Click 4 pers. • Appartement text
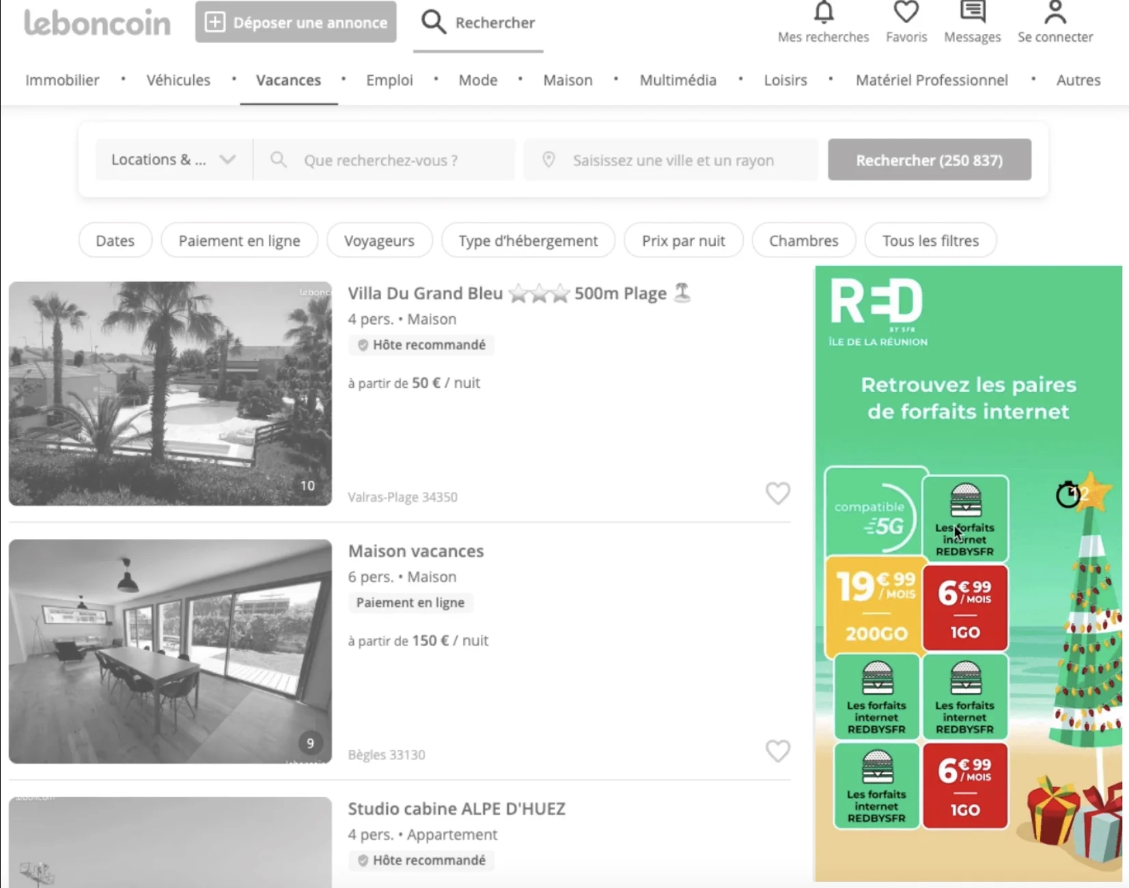The height and width of the screenshot is (888, 1129). 422,835
